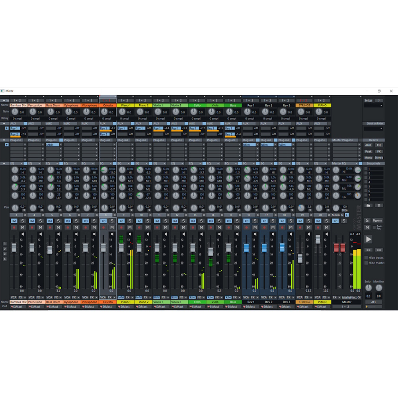Image resolution: width=398 pixels, height=398 pixels.
Task: Enable the Hide tracks checkbox
Action: 366,258
